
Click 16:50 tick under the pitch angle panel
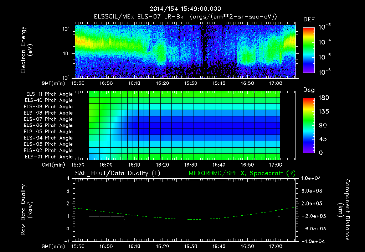pos(247,165)
